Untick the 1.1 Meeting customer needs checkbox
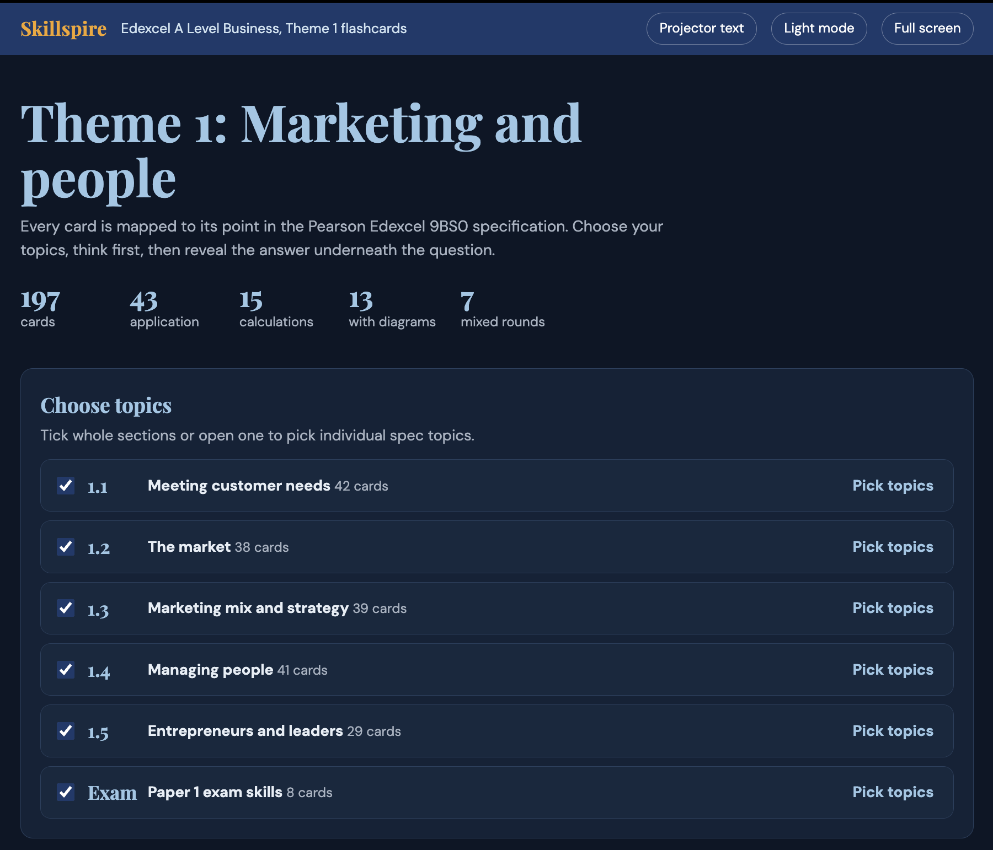Screen dimensions: 993x850 pyautogui.click(x=66, y=486)
